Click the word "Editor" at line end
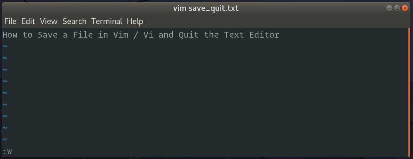The image size is (413, 159). coord(264,35)
